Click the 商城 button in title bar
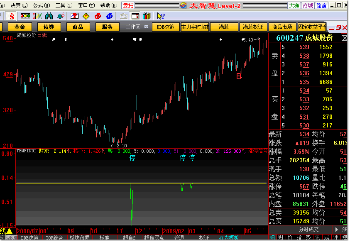The height and width of the screenshot is (242, 350). pos(308,5)
